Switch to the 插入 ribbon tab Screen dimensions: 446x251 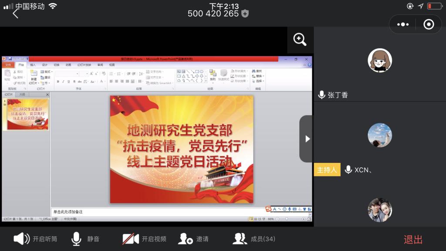33,65
